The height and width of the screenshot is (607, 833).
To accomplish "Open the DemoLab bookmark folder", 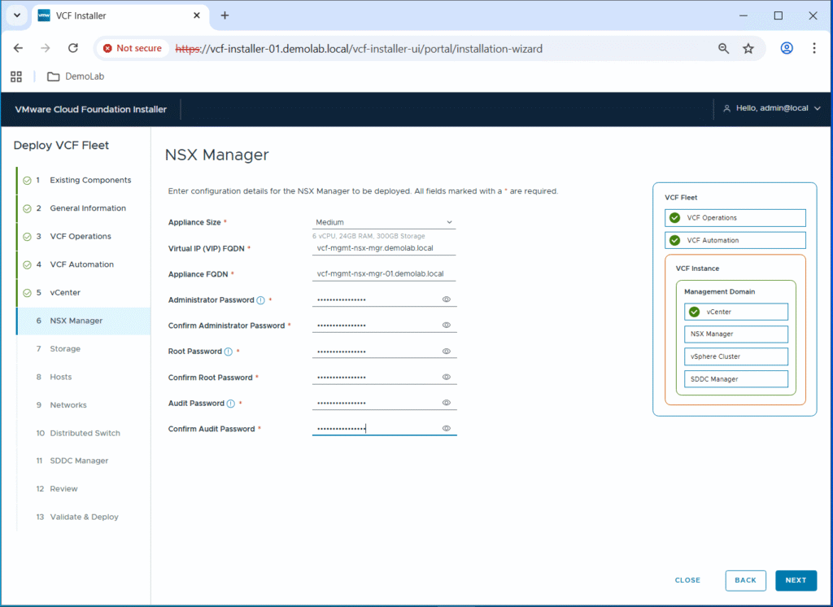I will (x=76, y=76).
